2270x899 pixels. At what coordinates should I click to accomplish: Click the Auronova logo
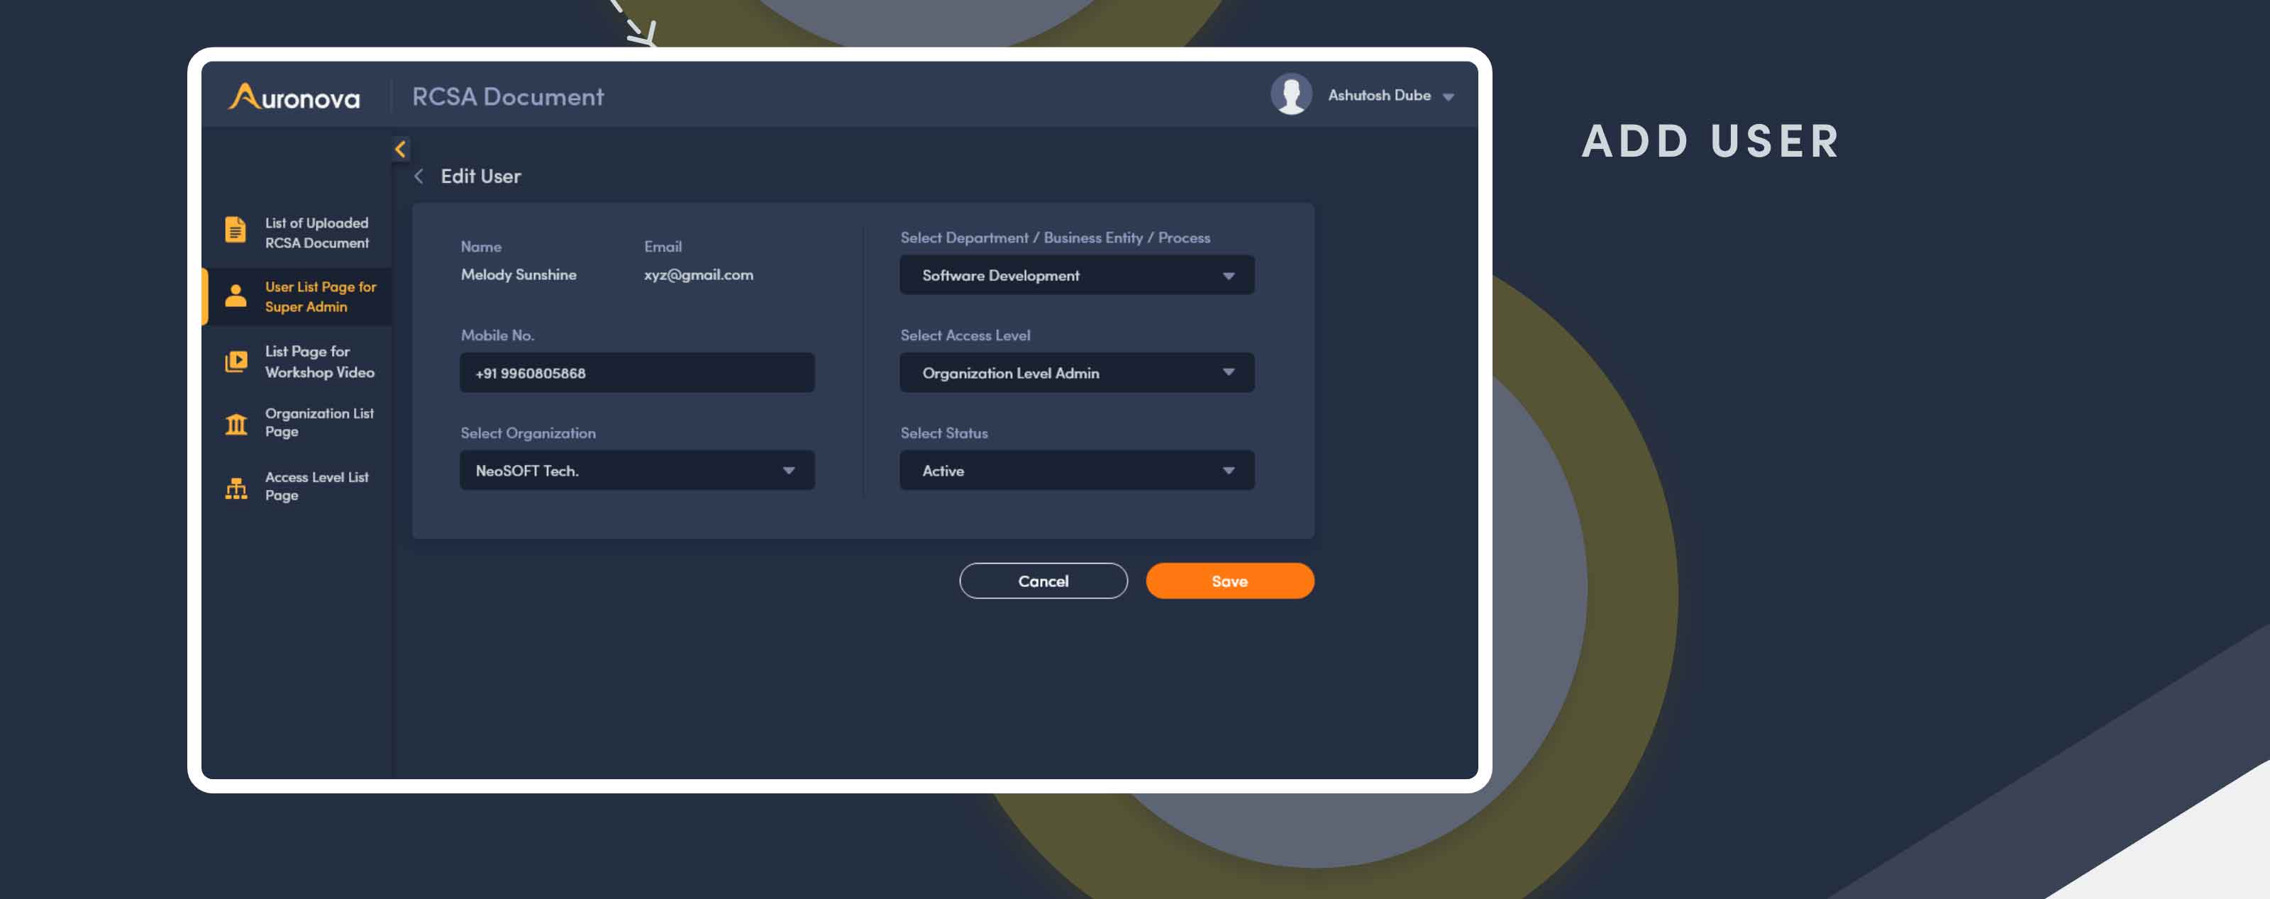(x=294, y=96)
